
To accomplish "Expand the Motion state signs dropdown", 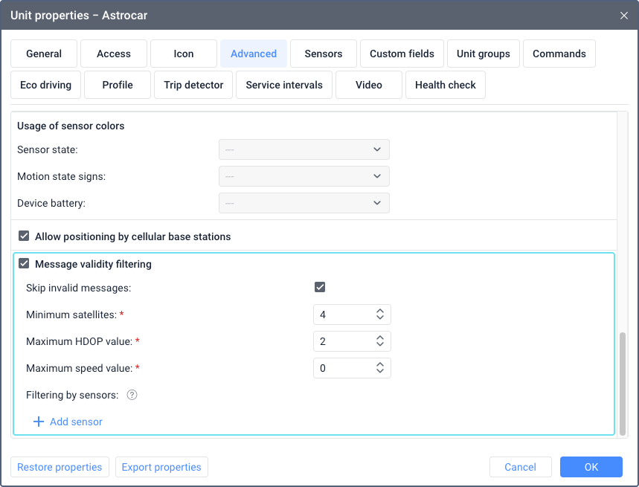I will (304, 176).
